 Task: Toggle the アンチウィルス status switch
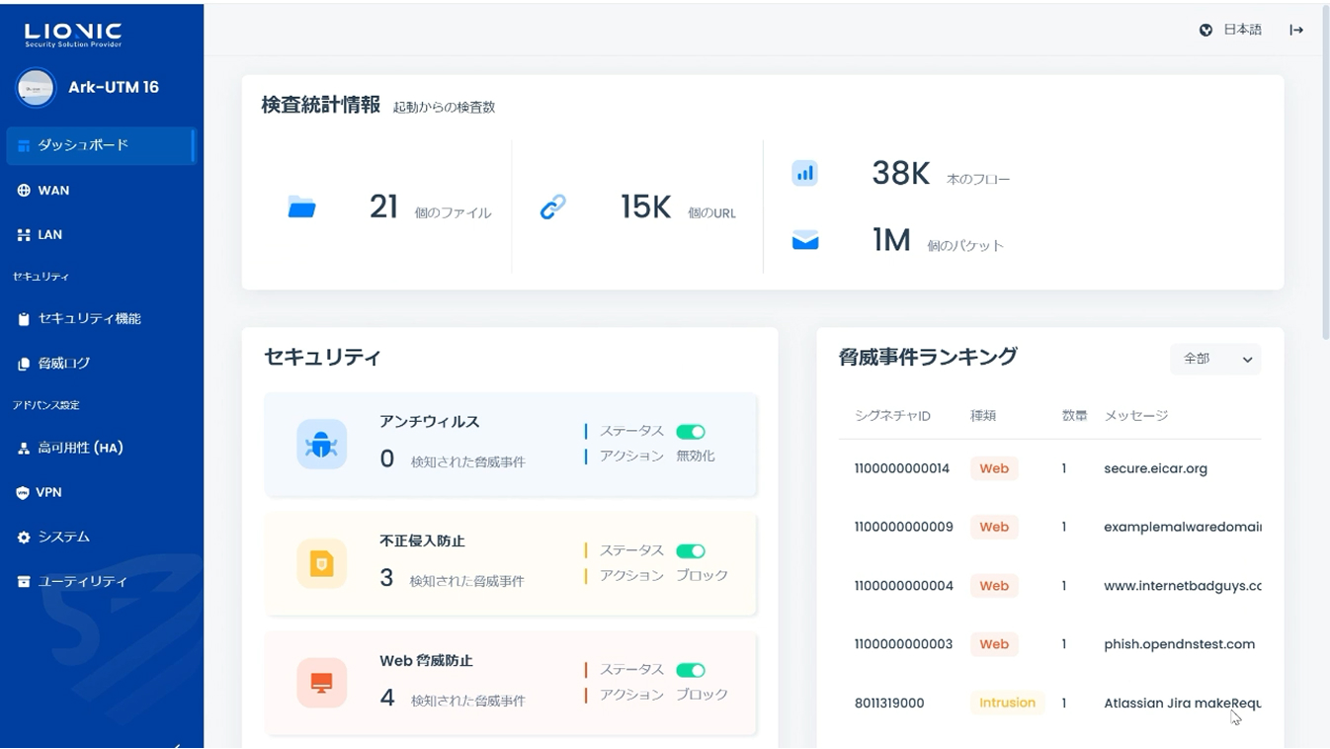click(690, 432)
